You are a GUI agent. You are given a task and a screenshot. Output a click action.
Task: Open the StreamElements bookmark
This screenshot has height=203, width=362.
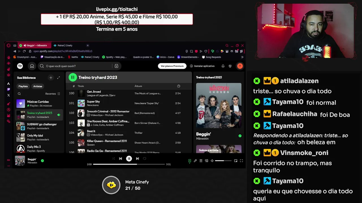pos(188,57)
